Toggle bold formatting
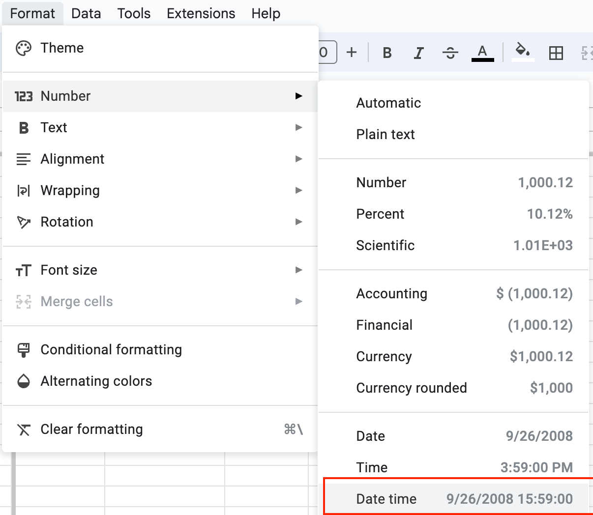The height and width of the screenshot is (515, 593). tap(386, 52)
